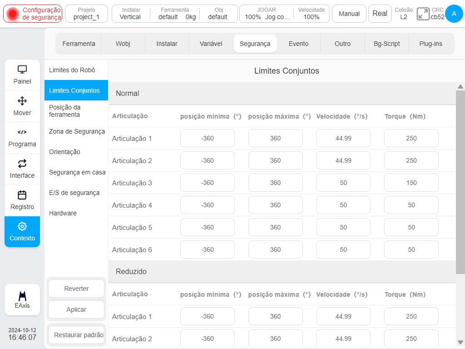
Task: Open the Programa code icon
Action: (x=22, y=132)
